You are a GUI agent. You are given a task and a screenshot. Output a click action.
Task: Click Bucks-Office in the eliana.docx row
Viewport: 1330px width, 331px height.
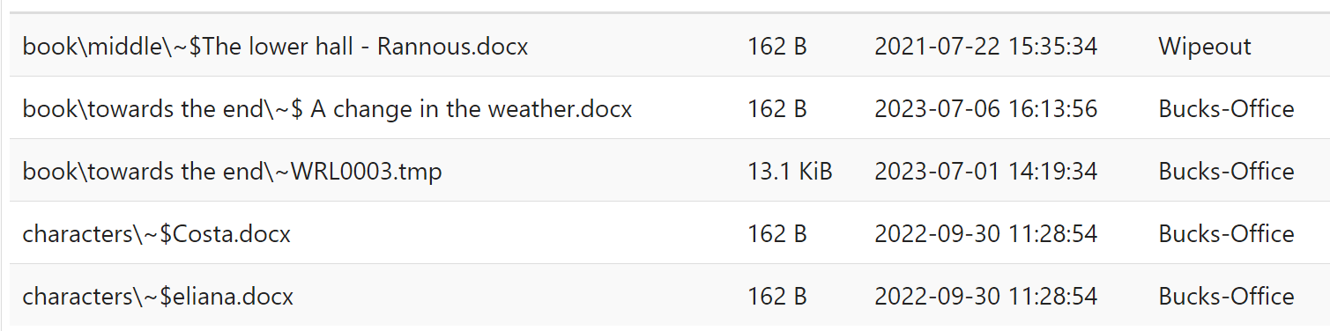[1226, 297]
